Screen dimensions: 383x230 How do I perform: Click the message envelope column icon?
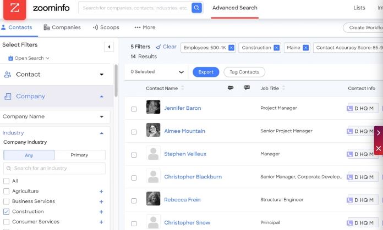click(x=247, y=87)
